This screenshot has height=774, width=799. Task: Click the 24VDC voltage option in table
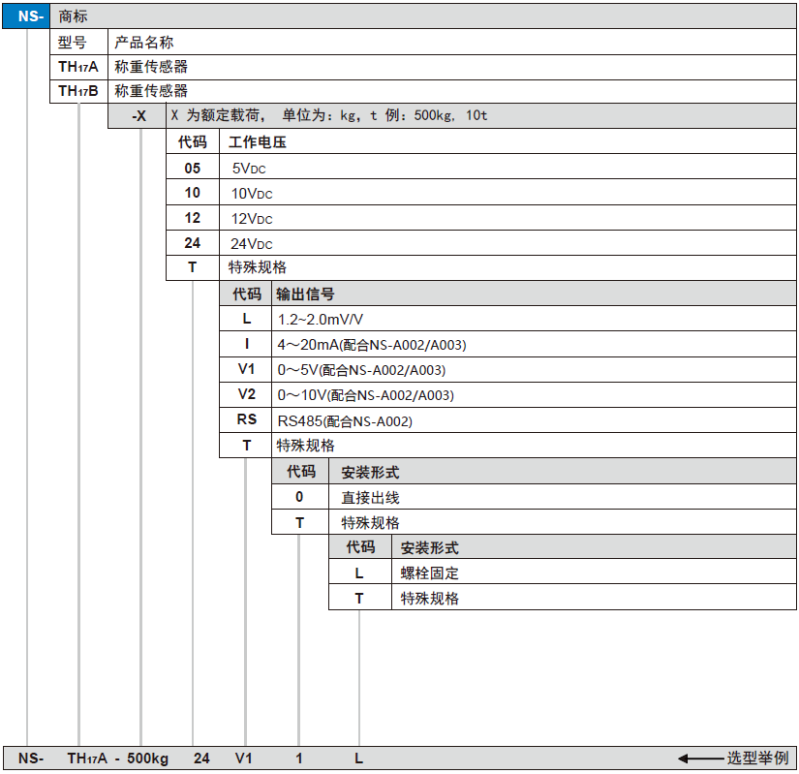[252, 244]
